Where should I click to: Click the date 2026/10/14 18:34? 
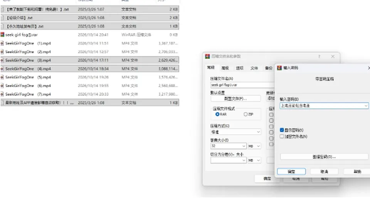93,69
